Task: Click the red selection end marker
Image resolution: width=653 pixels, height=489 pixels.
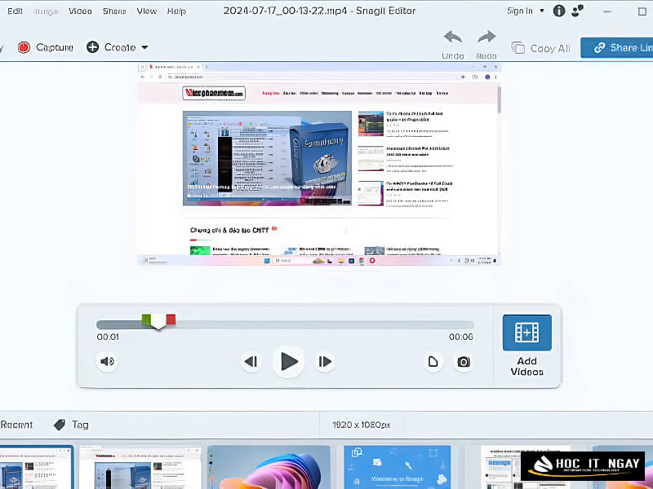Action: [x=171, y=319]
